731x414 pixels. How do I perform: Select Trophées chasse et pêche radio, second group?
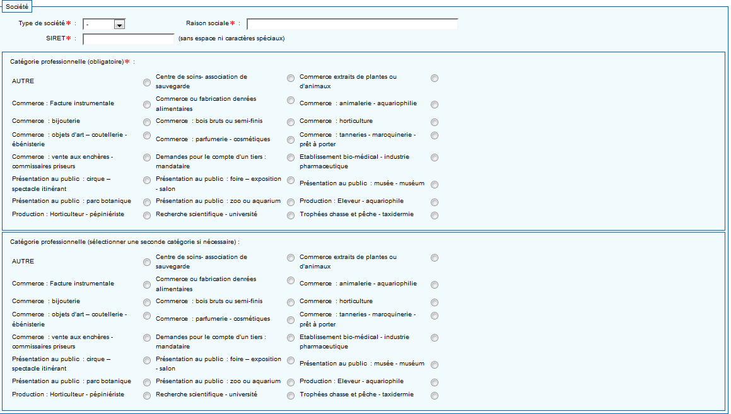[435, 396]
